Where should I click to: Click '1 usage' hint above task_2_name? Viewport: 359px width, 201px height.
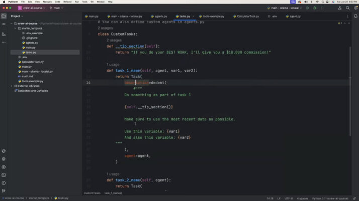pos(113,174)
